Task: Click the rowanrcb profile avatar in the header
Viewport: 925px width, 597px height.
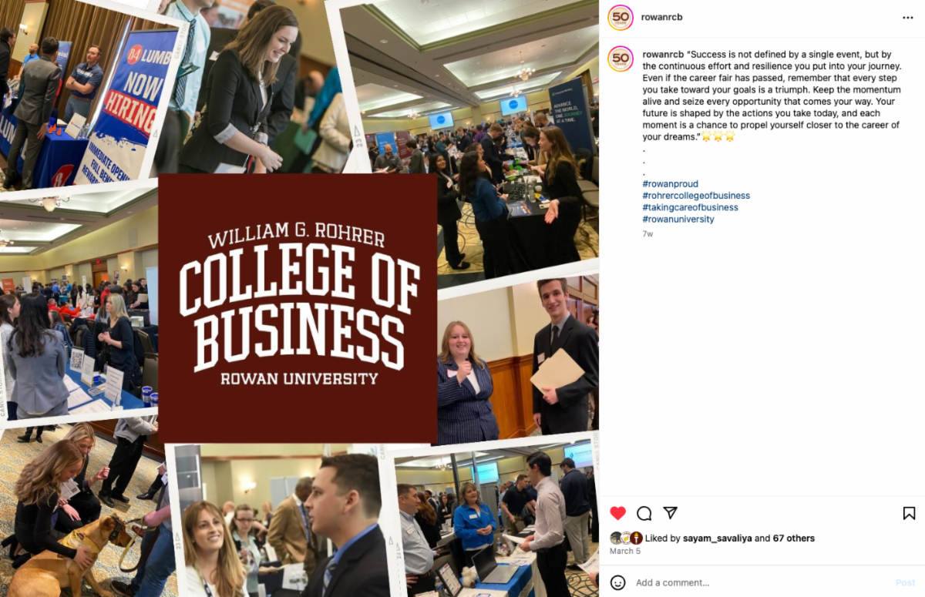Action: [x=621, y=17]
